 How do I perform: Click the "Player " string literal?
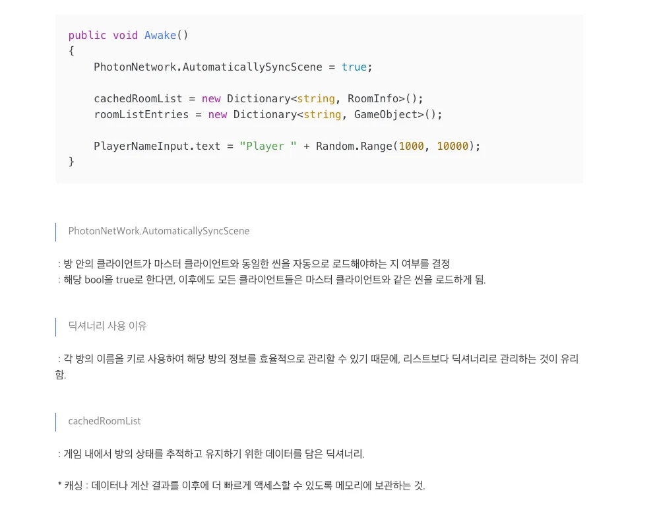tap(268, 146)
